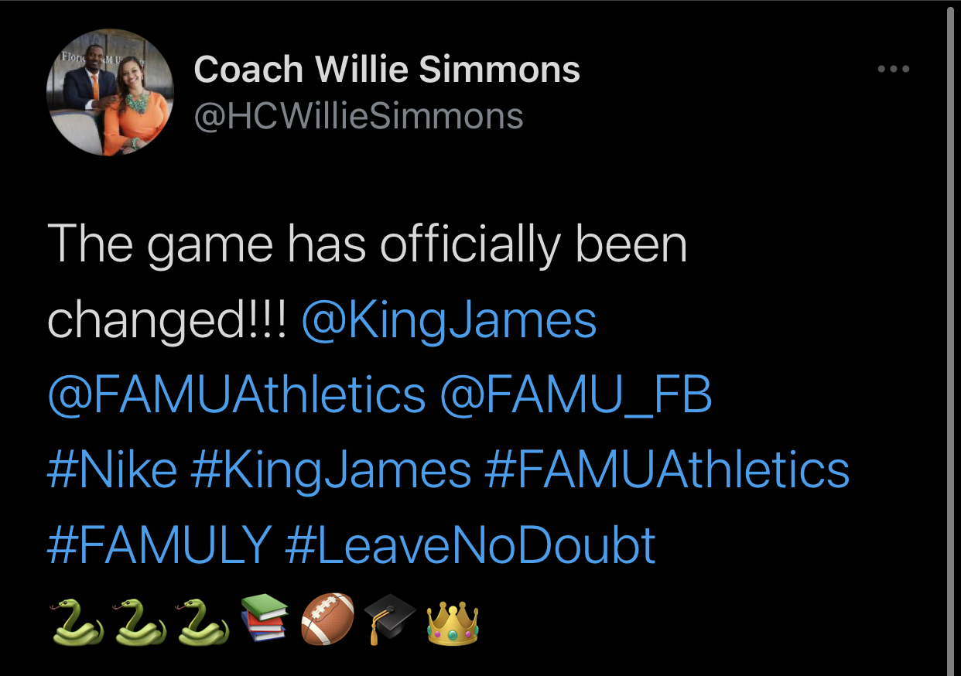This screenshot has width=961, height=676.
Task: Open the @HCWillieSimmons handle
Action: pyautogui.click(x=358, y=117)
